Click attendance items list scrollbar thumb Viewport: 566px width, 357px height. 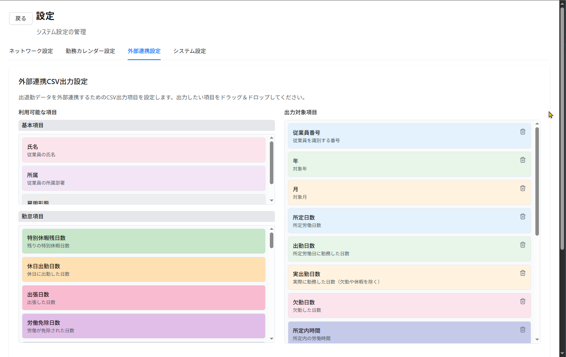[x=271, y=240]
